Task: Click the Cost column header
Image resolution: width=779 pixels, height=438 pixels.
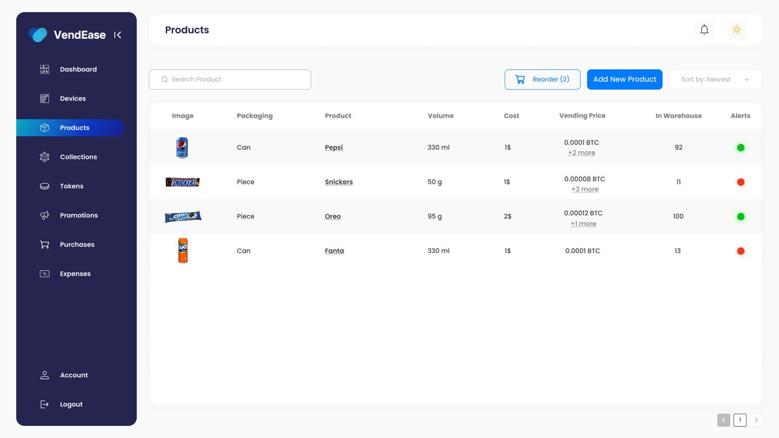Action: tap(511, 116)
